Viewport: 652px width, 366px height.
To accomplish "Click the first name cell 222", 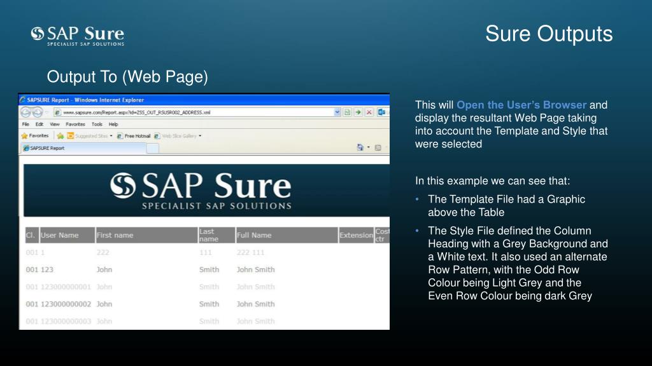I will [x=103, y=252].
